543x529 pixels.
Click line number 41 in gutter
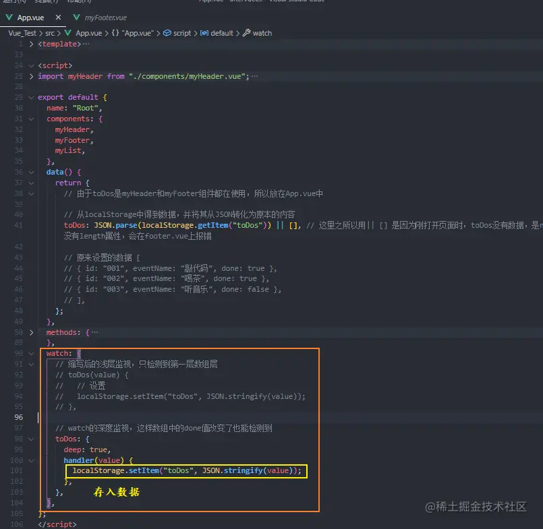(x=19, y=225)
